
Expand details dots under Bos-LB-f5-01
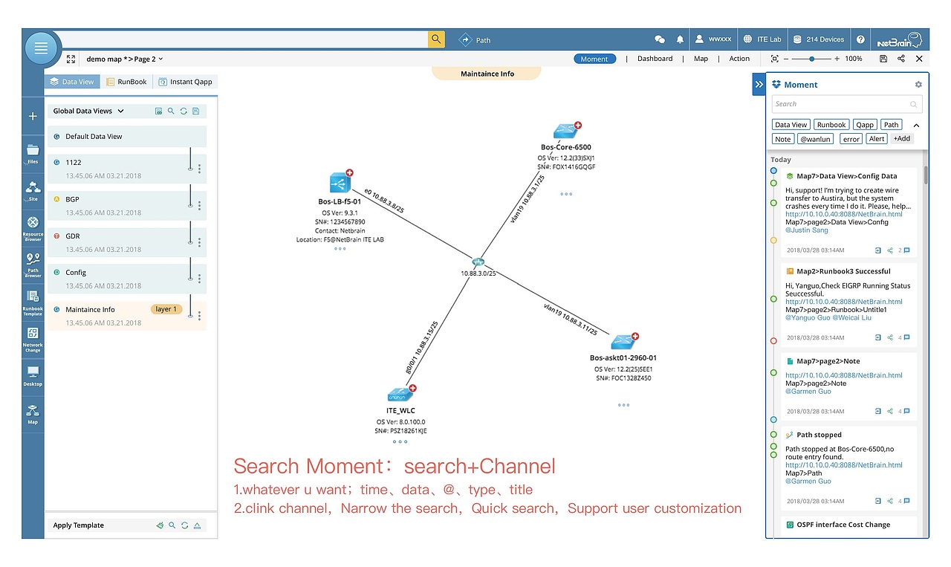coord(340,249)
